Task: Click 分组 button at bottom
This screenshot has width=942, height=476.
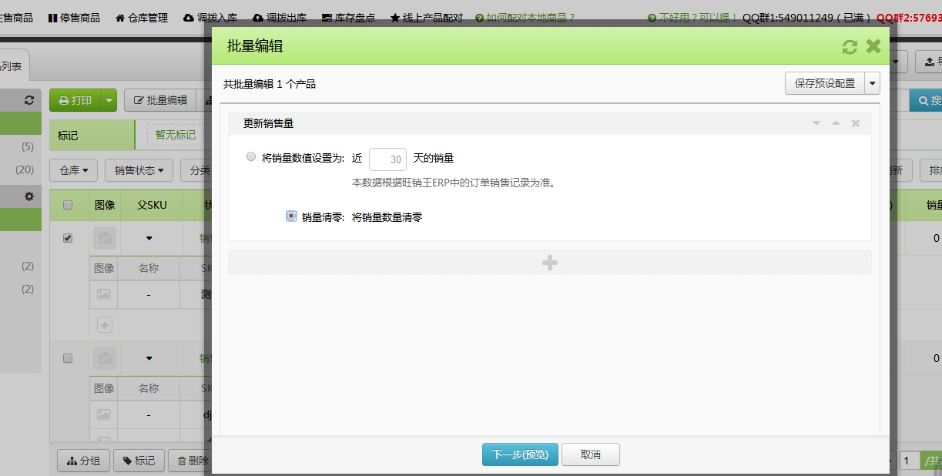Action: click(x=84, y=461)
